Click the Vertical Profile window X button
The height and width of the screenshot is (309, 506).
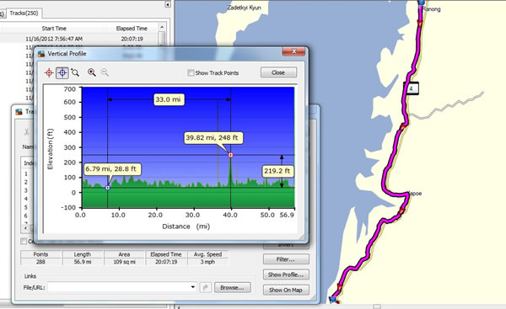pyautogui.click(x=293, y=51)
